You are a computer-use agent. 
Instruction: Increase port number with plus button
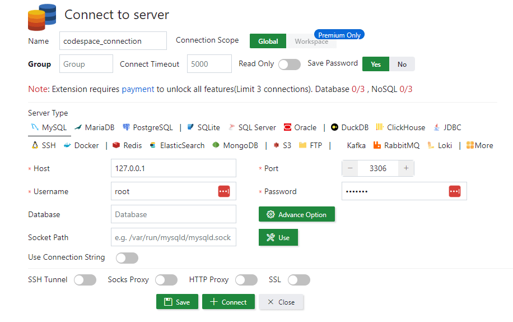(x=406, y=168)
